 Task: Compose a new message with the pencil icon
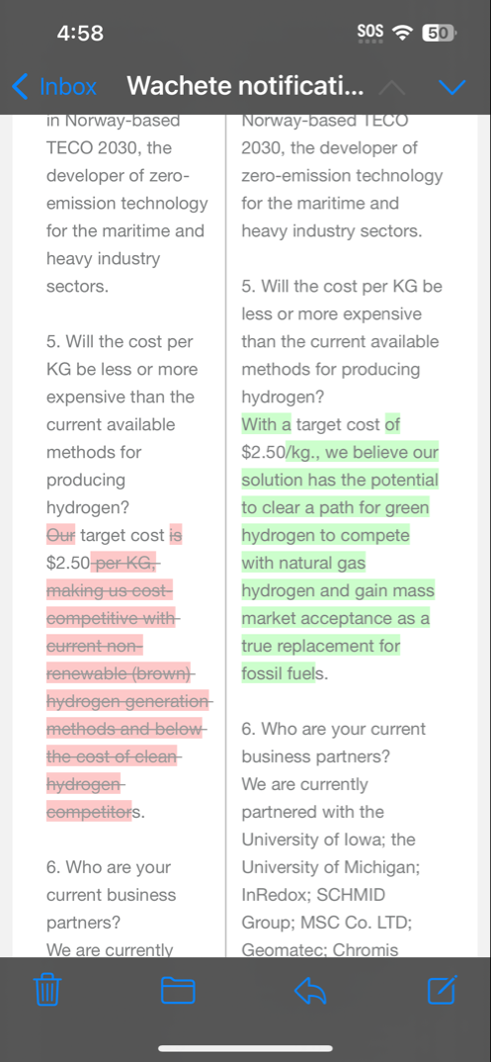pyautogui.click(x=443, y=990)
